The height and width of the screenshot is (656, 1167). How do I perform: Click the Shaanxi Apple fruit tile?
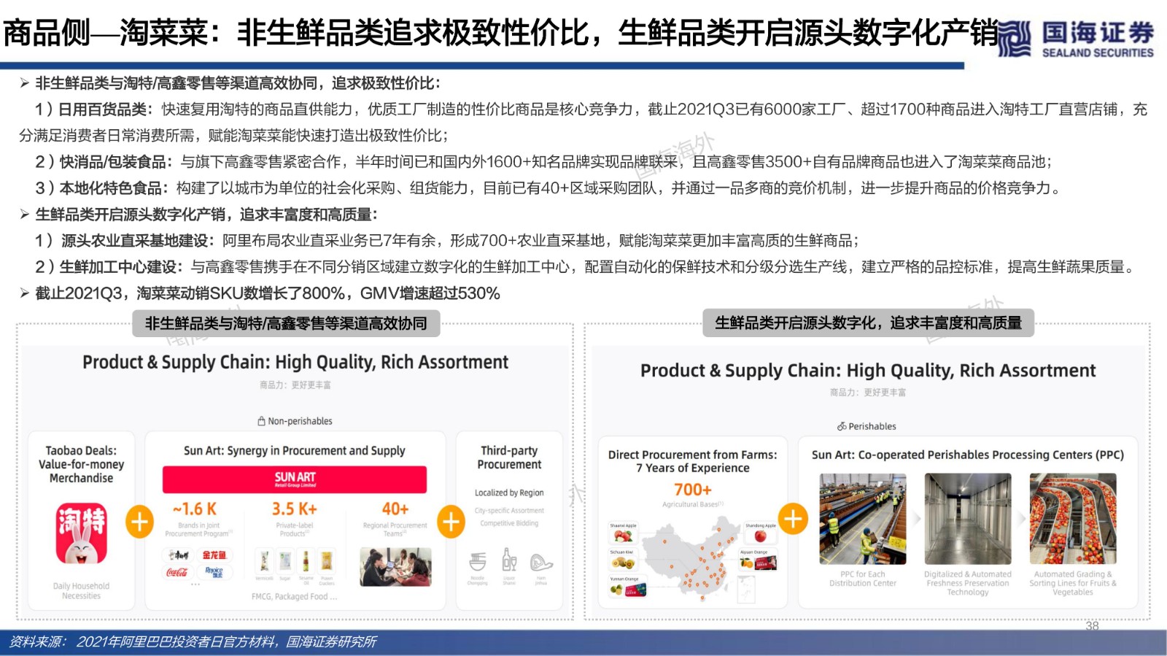(x=623, y=533)
